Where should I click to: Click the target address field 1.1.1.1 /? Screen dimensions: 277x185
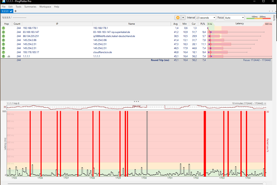pos(87,18)
